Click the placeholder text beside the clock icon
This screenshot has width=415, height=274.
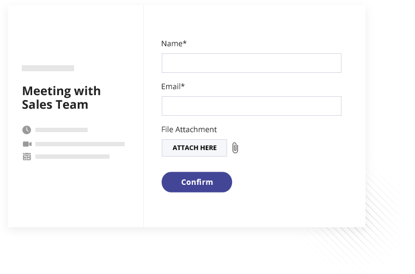point(62,130)
